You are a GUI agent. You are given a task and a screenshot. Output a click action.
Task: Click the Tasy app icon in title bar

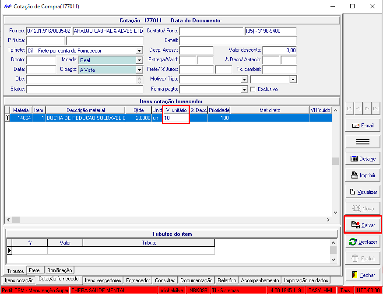[x=8, y=7]
